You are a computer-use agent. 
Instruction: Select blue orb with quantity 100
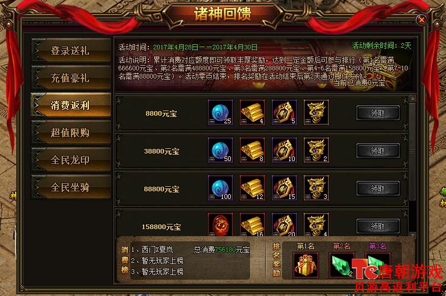click(x=220, y=188)
